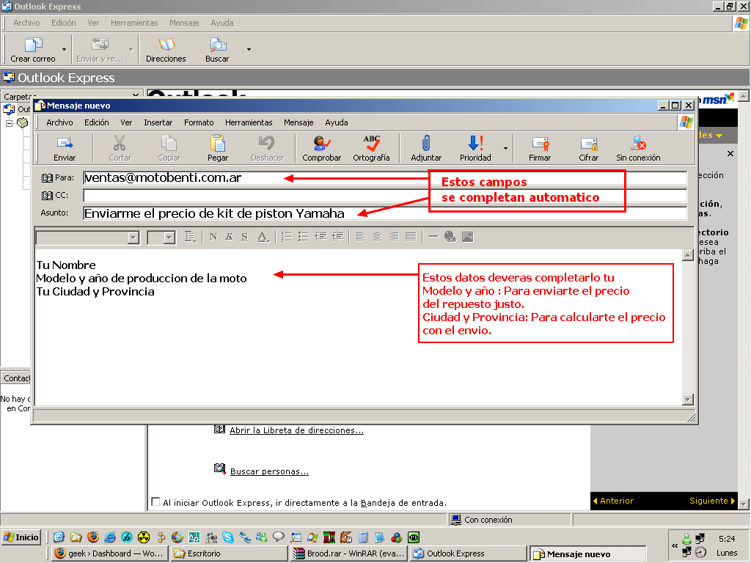The height and width of the screenshot is (563, 751).
Task: Switch to Outlook Express taskbar button
Action: 469,553
